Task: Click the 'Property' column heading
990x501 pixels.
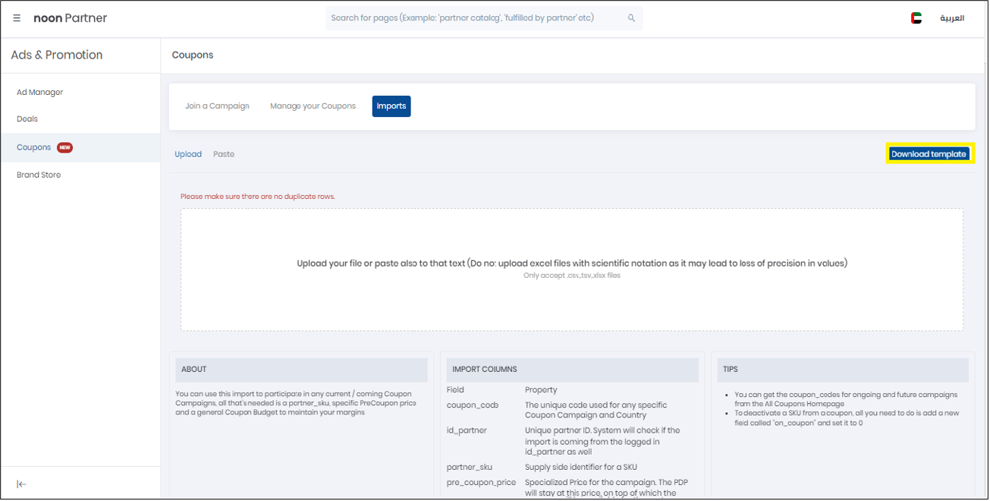Action: click(x=541, y=390)
